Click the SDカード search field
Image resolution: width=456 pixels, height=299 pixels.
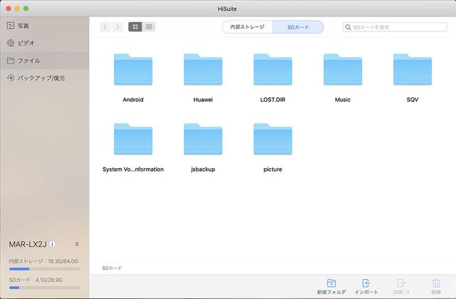click(395, 27)
